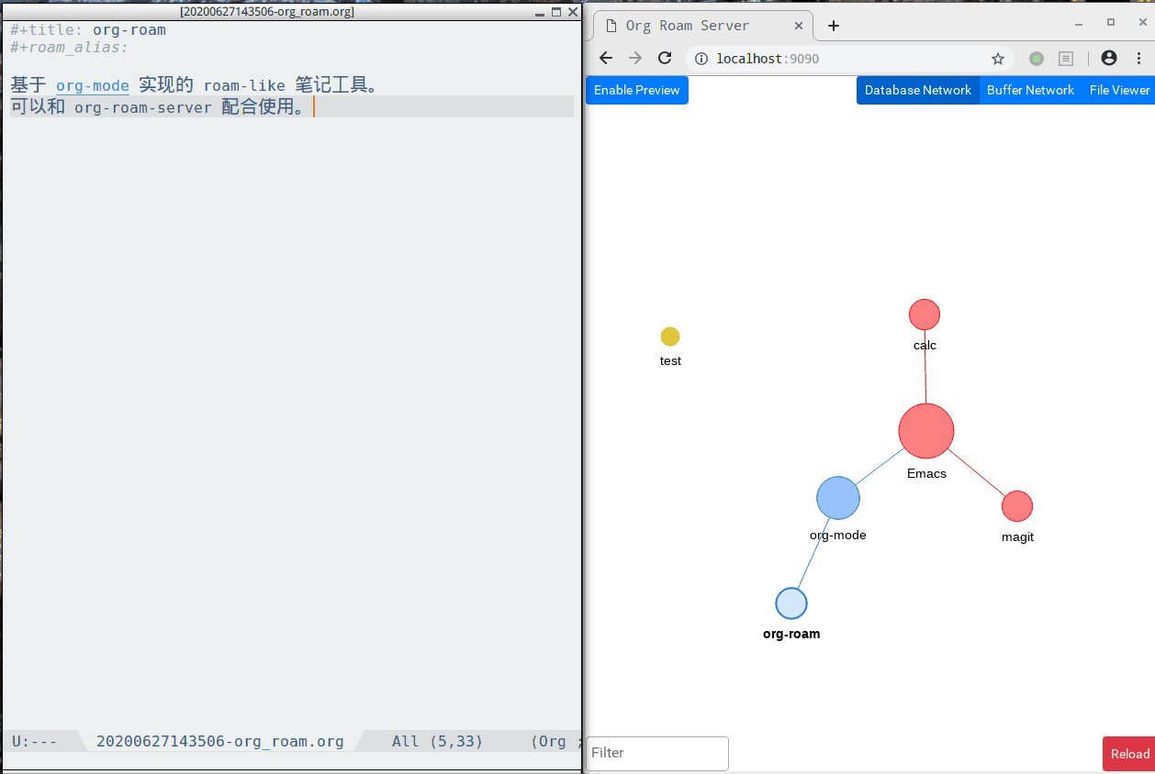Screen dimensions: 1155x774
Task: Click the text org-roam-server in Emacs
Action: pos(143,107)
